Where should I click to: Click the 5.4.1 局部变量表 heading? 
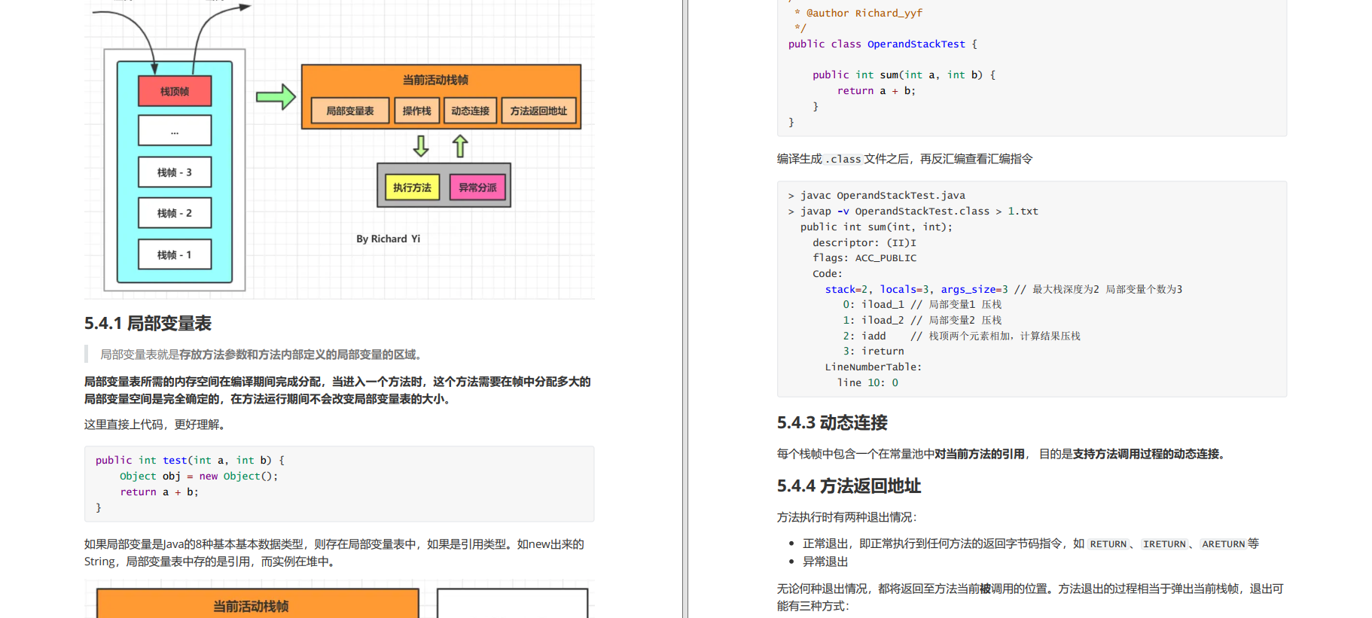(148, 324)
